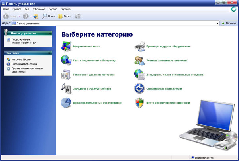Screen dimensions: 239x161
Task: Open the Forward button history dropdown arrow
Action: [31, 16]
